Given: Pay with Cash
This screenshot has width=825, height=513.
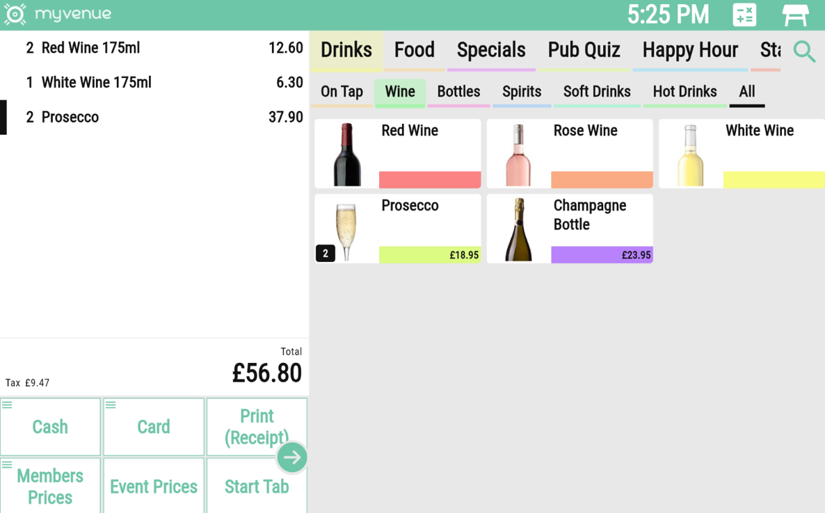Looking at the screenshot, I should pos(50,427).
